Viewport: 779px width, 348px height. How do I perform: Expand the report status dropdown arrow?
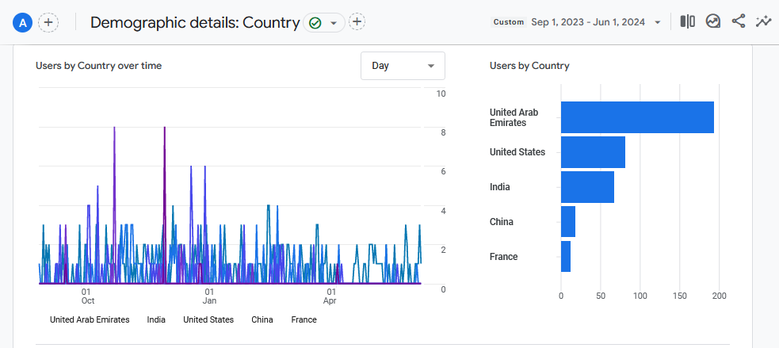point(334,23)
